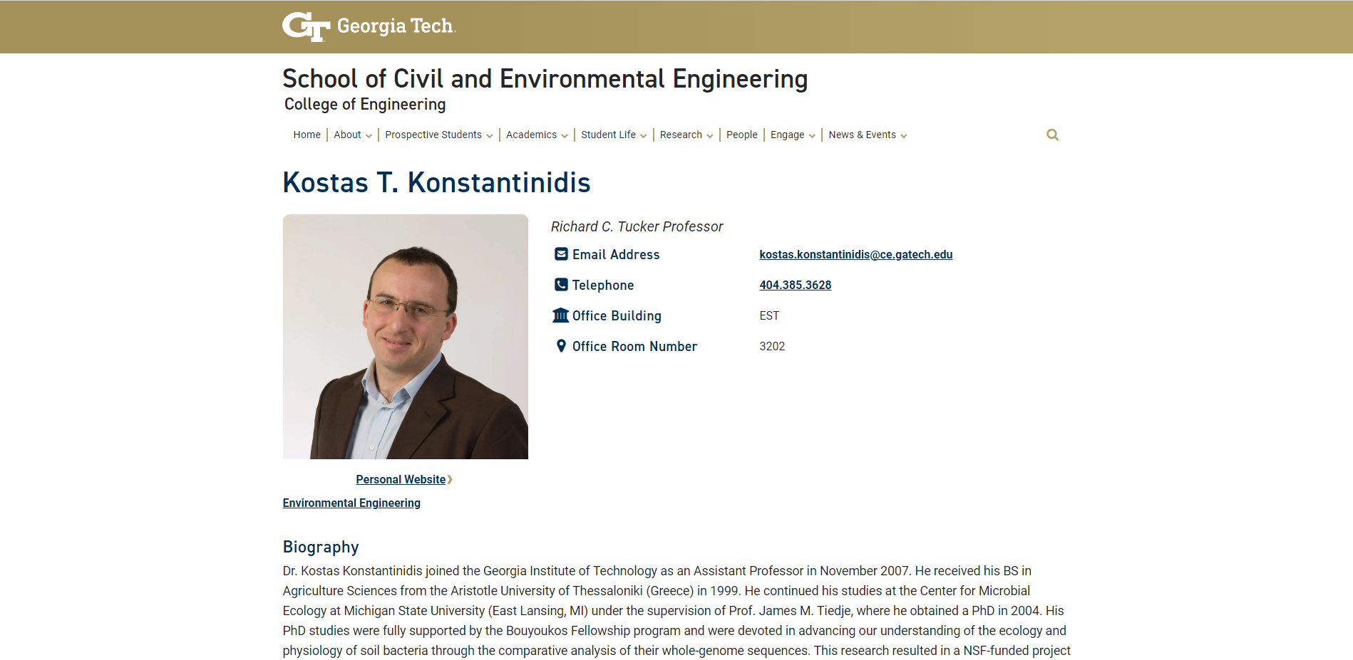The height and width of the screenshot is (660, 1353).
Task: Click the office building icon
Action: coord(561,315)
